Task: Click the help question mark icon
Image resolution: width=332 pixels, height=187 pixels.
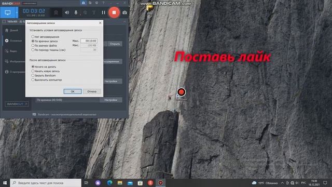Action: pyautogui.click(x=103, y=3)
